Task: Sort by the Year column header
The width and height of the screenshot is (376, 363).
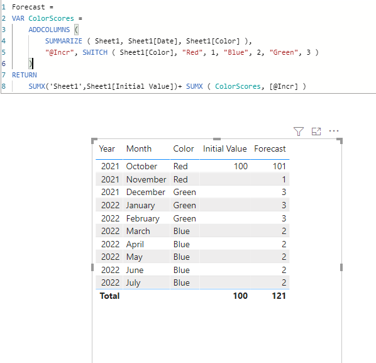Action: [x=107, y=148]
